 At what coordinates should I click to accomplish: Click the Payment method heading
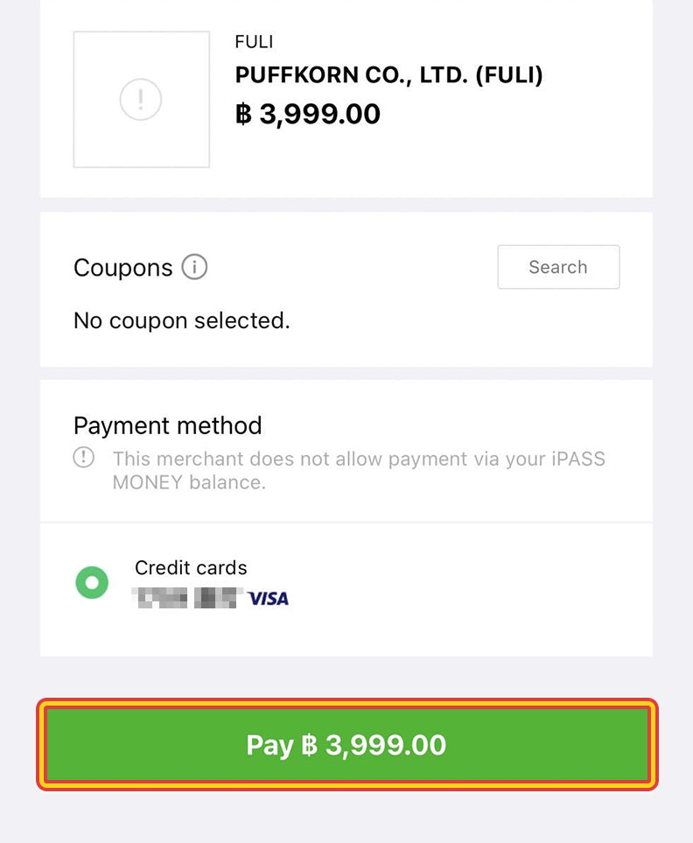(x=167, y=426)
